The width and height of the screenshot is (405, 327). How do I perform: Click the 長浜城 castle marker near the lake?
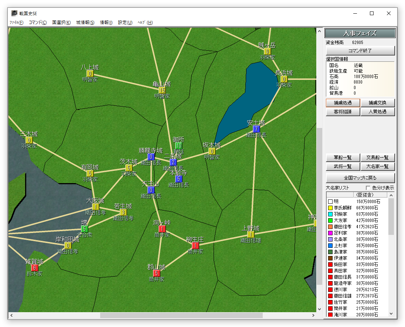point(284,79)
